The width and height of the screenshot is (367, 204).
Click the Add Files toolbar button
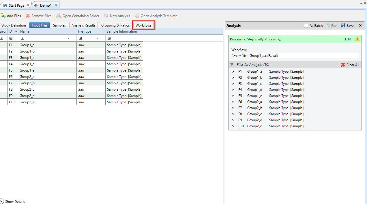click(x=11, y=16)
